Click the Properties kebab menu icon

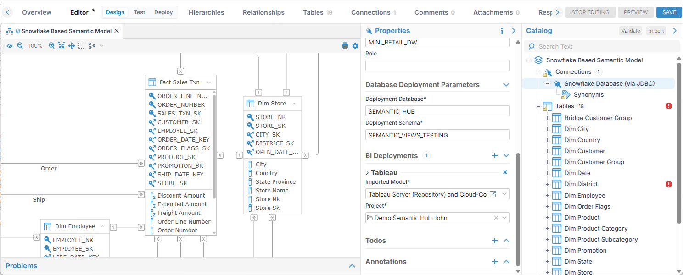click(x=502, y=31)
